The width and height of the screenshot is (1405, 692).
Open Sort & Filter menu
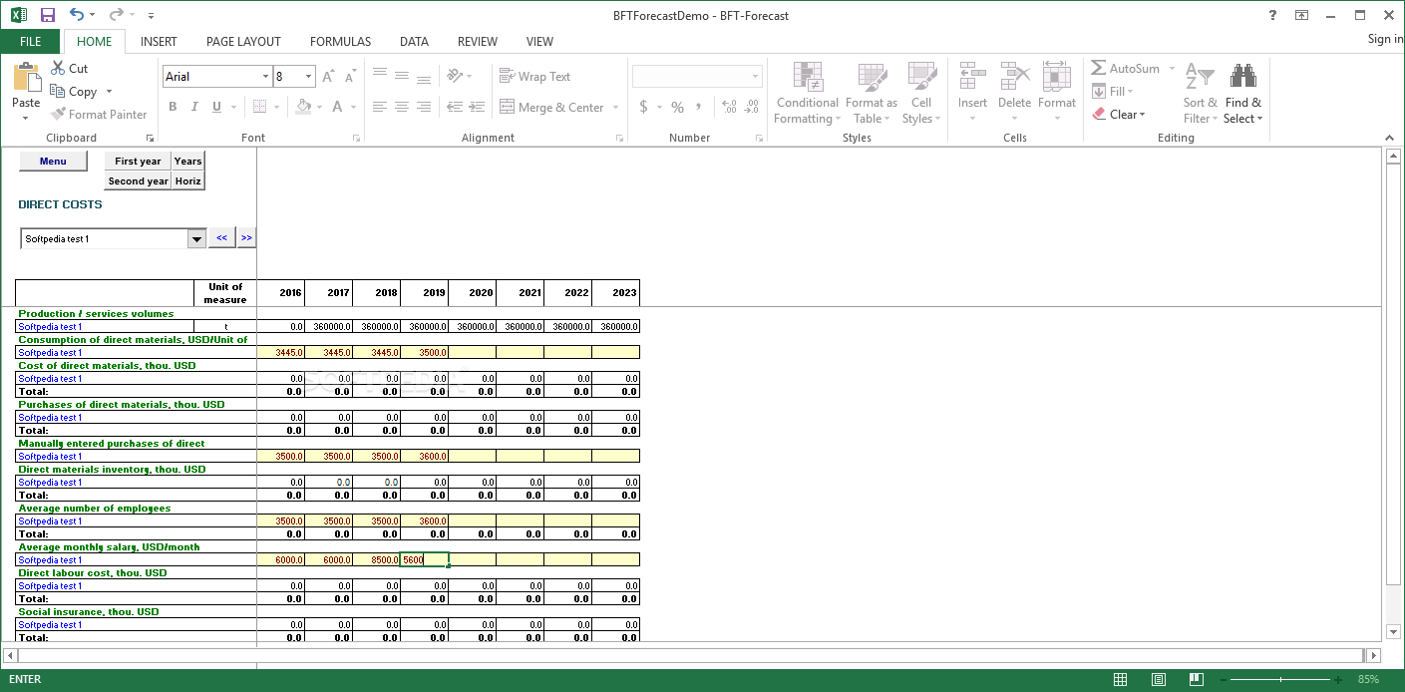tap(1201, 93)
